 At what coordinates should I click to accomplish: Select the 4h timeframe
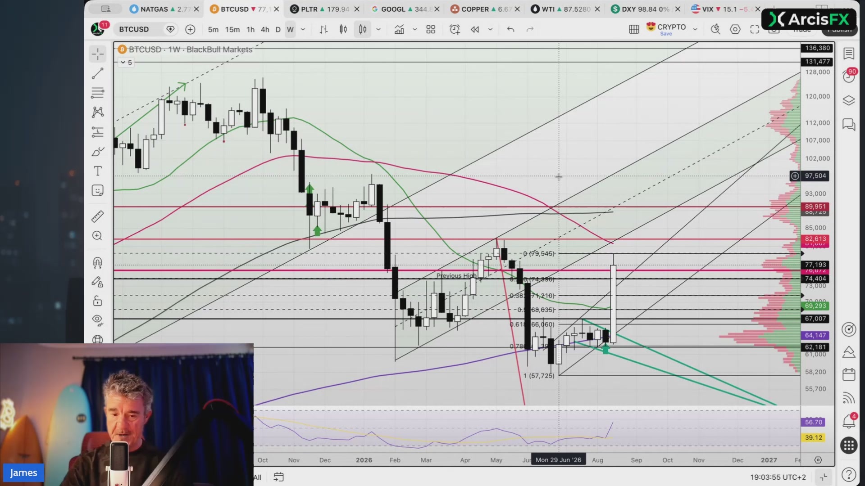tap(265, 30)
